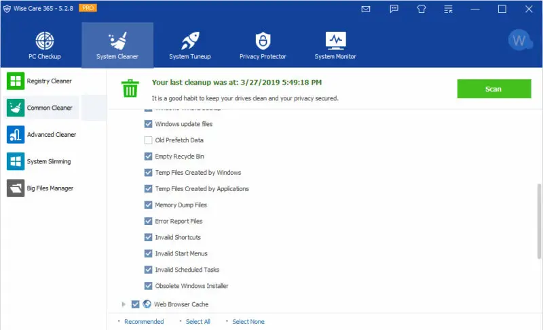
Task: Click 'It is a good habit' message
Action: pyautogui.click(x=245, y=98)
